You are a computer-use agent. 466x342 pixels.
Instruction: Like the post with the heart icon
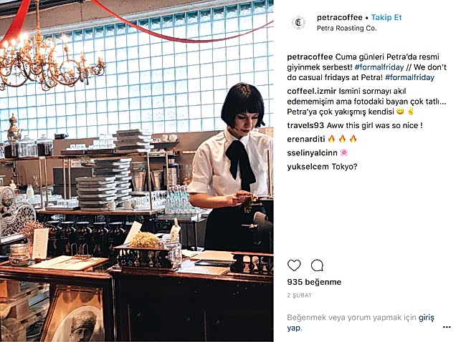coord(294,265)
